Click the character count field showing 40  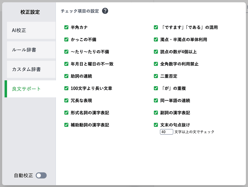(166, 132)
